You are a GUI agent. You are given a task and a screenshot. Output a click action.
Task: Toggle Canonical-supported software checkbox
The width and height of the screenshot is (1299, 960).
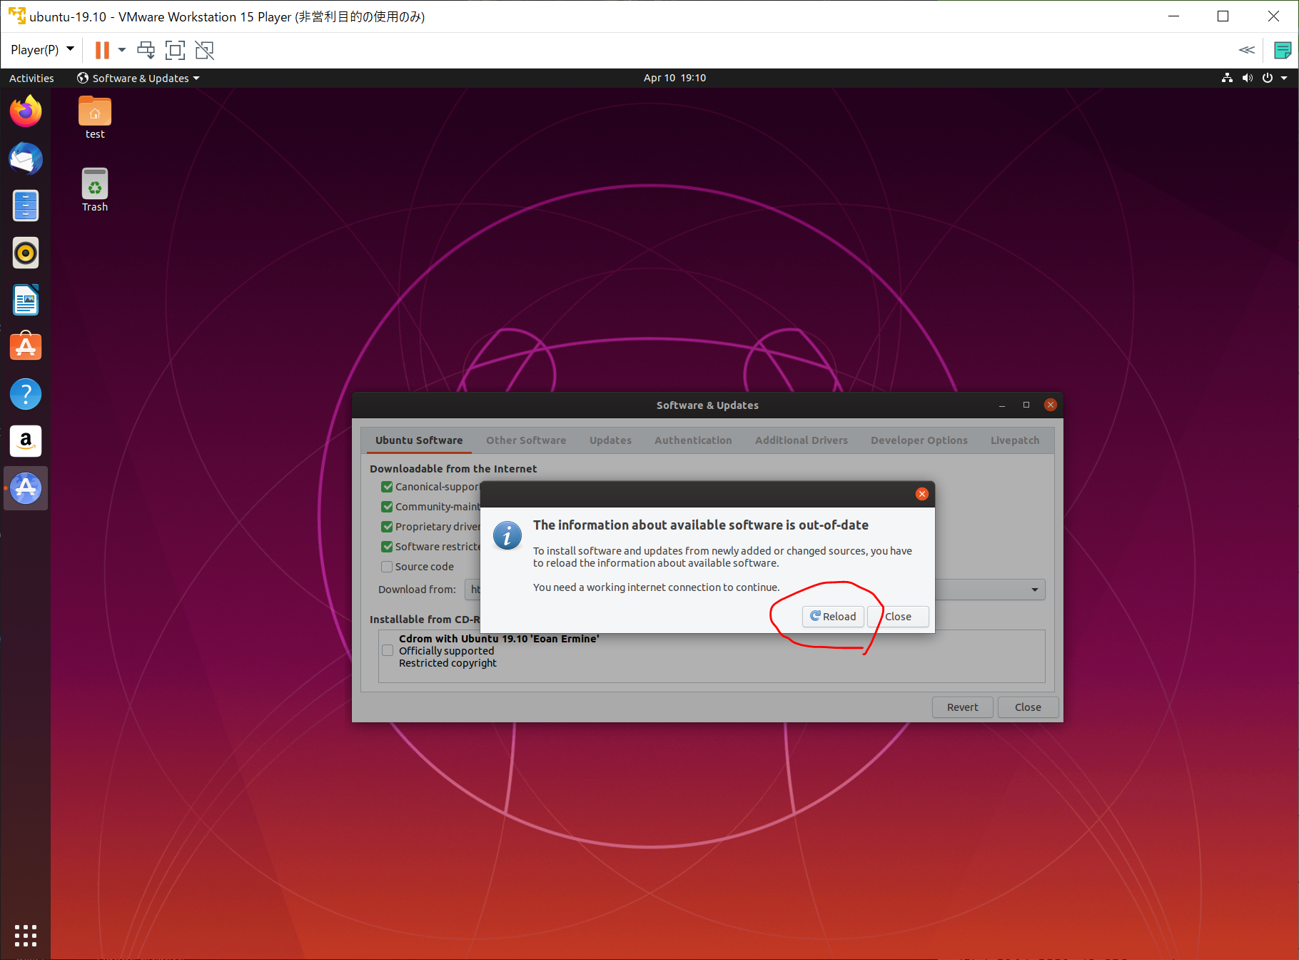pos(387,487)
